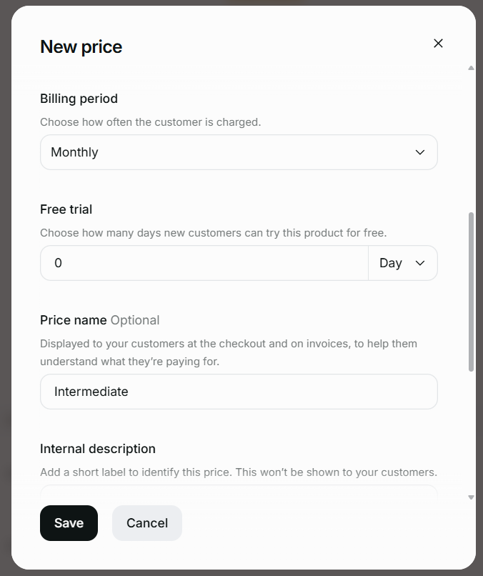Screen dimensions: 483x576
Task: Click the New price dialog title
Action: [81, 46]
